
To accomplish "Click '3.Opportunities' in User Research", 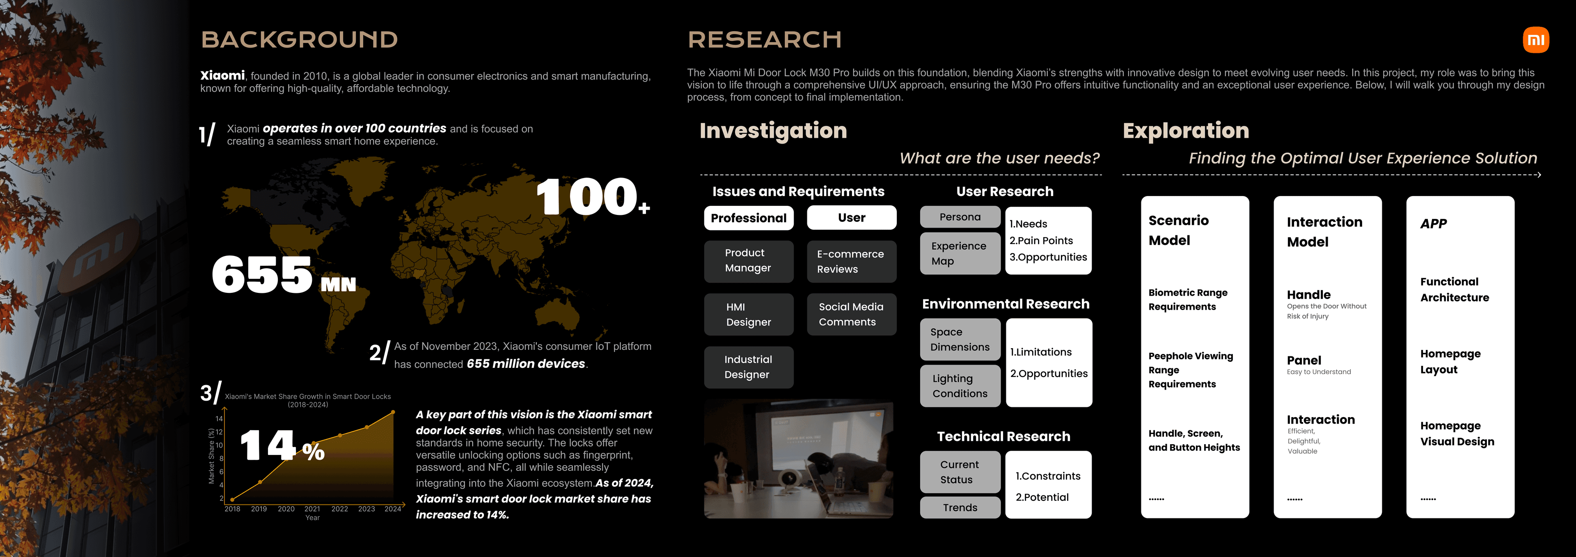I will pyautogui.click(x=1048, y=258).
